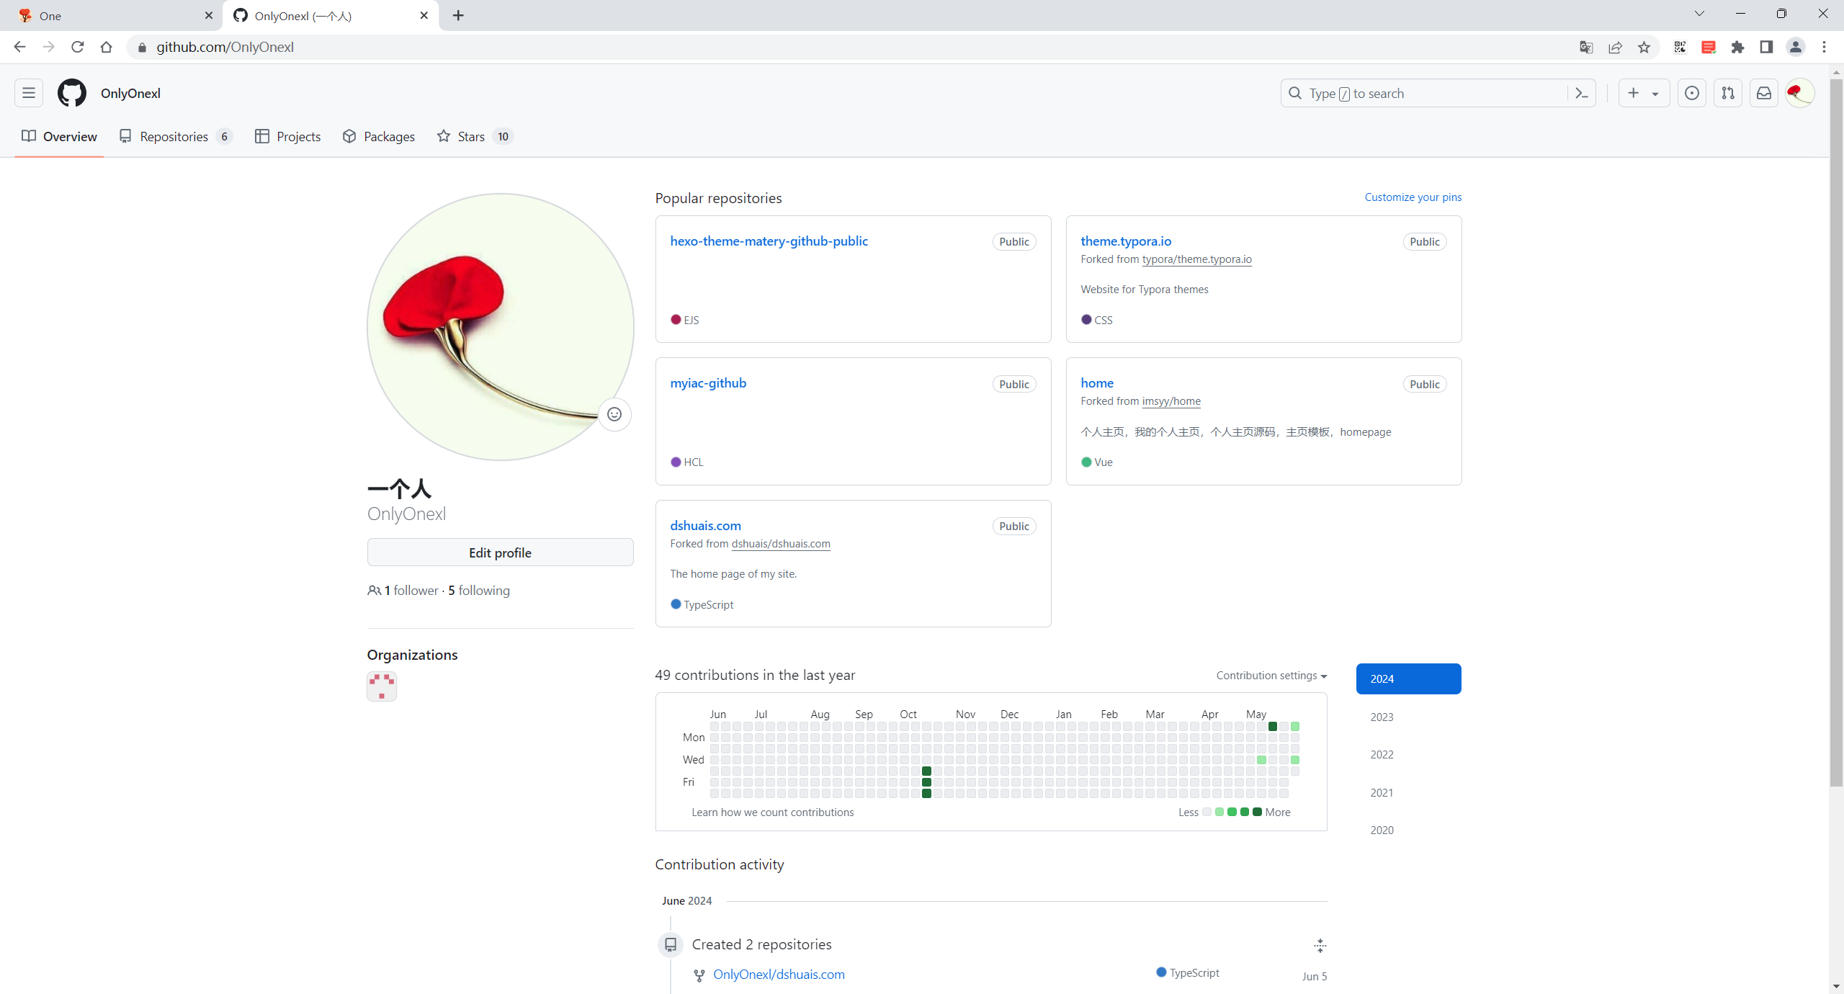Switch to the Projects tab
This screenshot has width=1844, height=994.
tap(288, 136)
